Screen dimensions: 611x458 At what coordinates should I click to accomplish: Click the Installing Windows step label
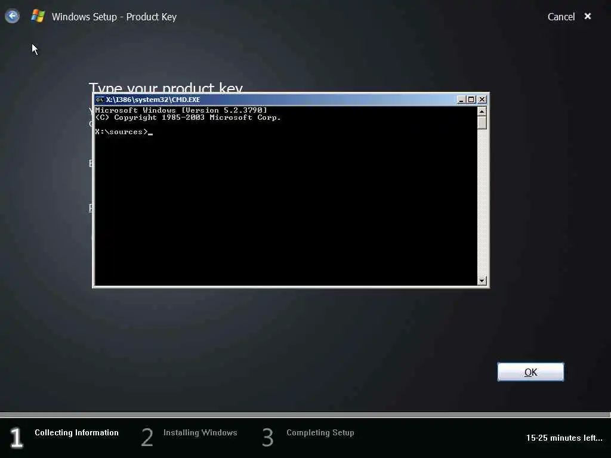(x=200, y=433)
